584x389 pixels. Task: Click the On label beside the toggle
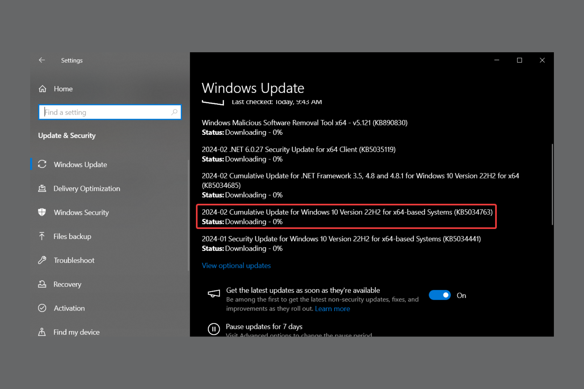tap(461, 295)
